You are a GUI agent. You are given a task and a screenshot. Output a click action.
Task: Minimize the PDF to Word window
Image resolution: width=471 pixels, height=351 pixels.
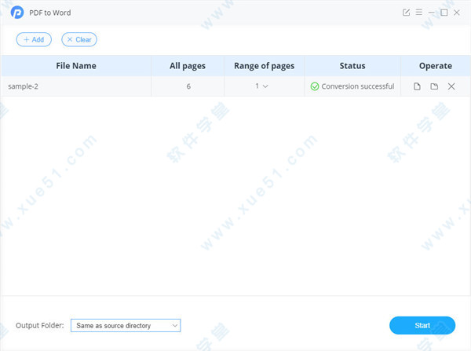432,13
